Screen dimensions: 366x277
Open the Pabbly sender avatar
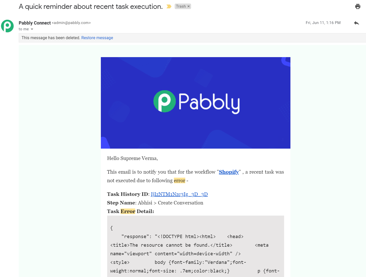pyautogui.click(x=7, y=26)
